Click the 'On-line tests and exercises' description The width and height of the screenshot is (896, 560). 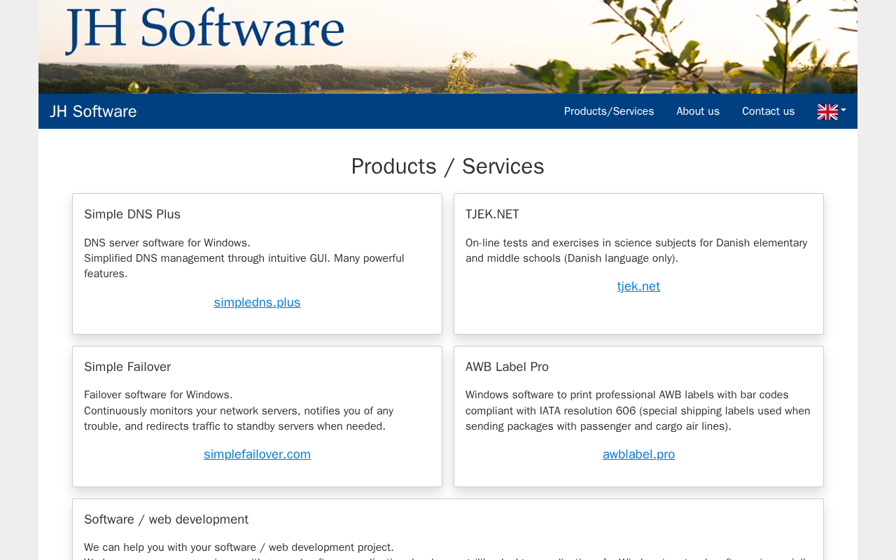(636, 251)
